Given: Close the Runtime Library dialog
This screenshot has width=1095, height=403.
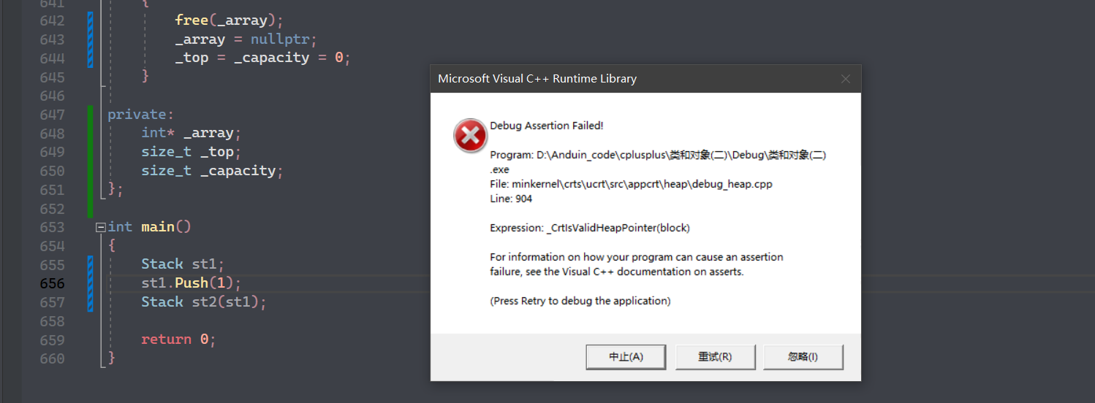Looking at the screenshot, I should click(x=845, y=79).
